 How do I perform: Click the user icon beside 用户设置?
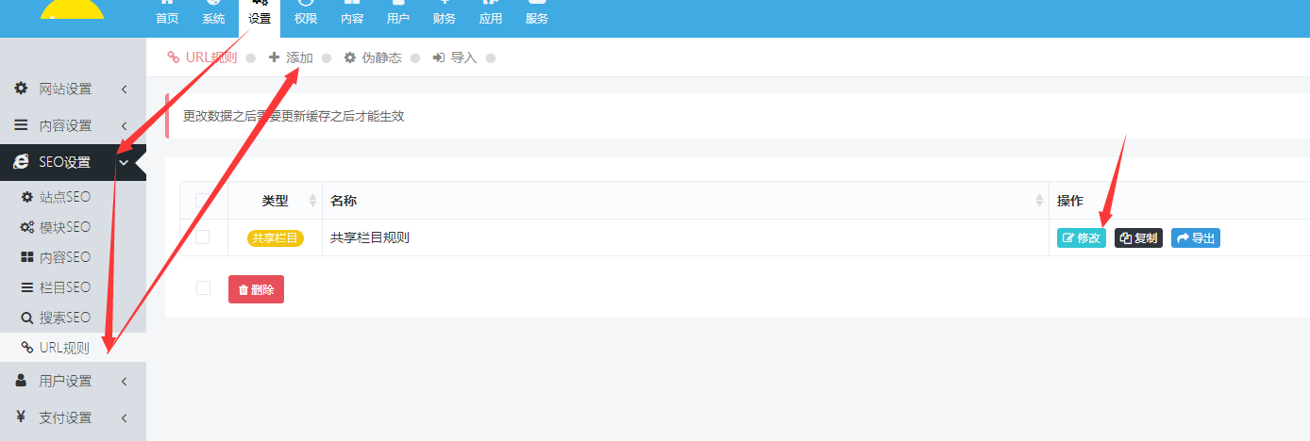(x=21, y=381)
